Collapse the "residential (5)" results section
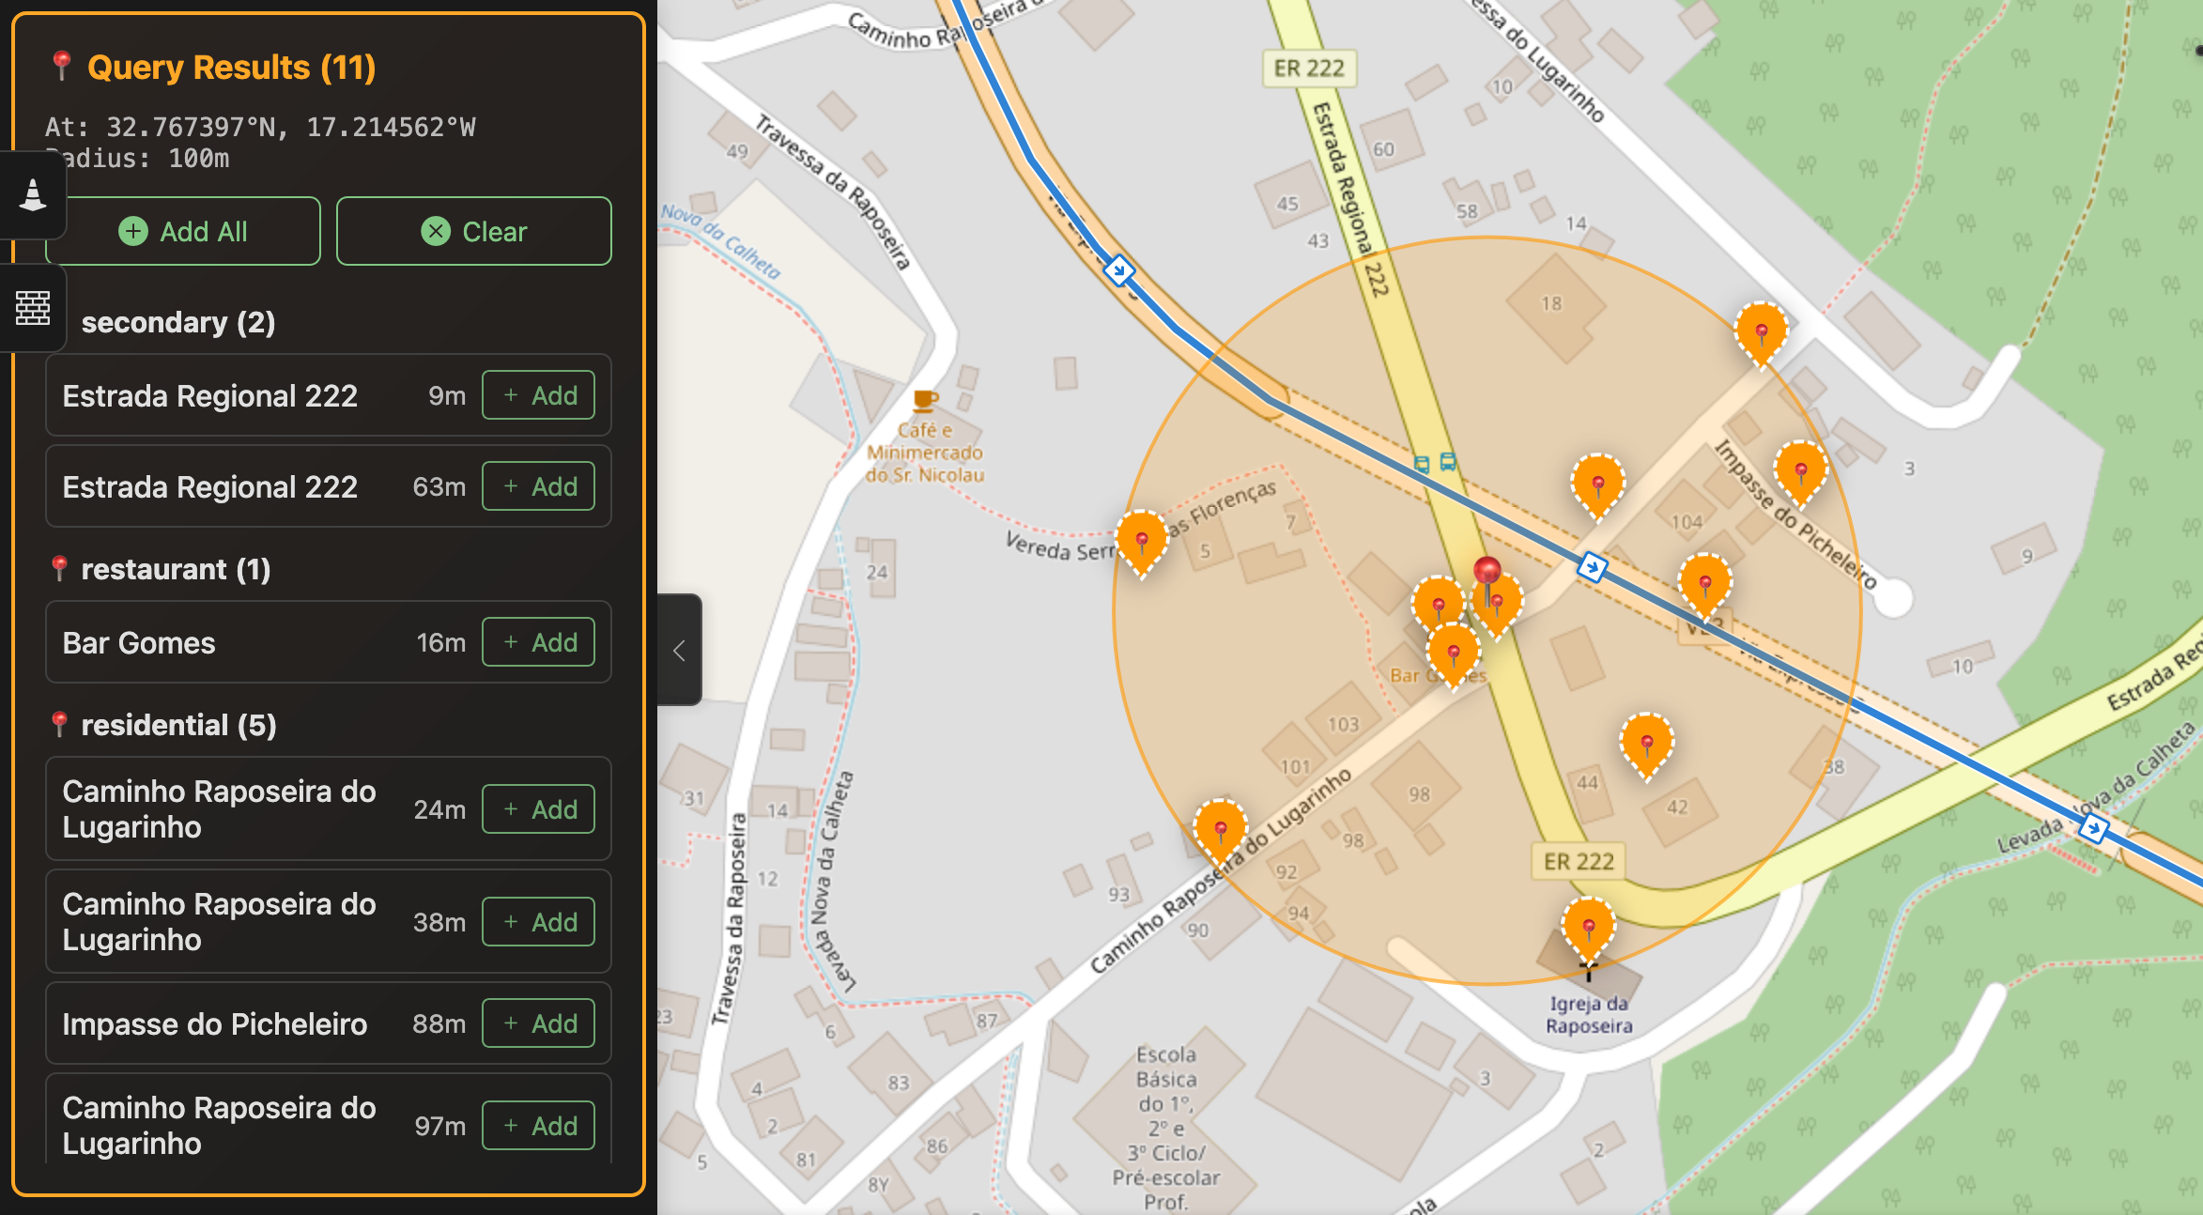This screenshot has width=2203, height=1215. click(x=178, y=724)
